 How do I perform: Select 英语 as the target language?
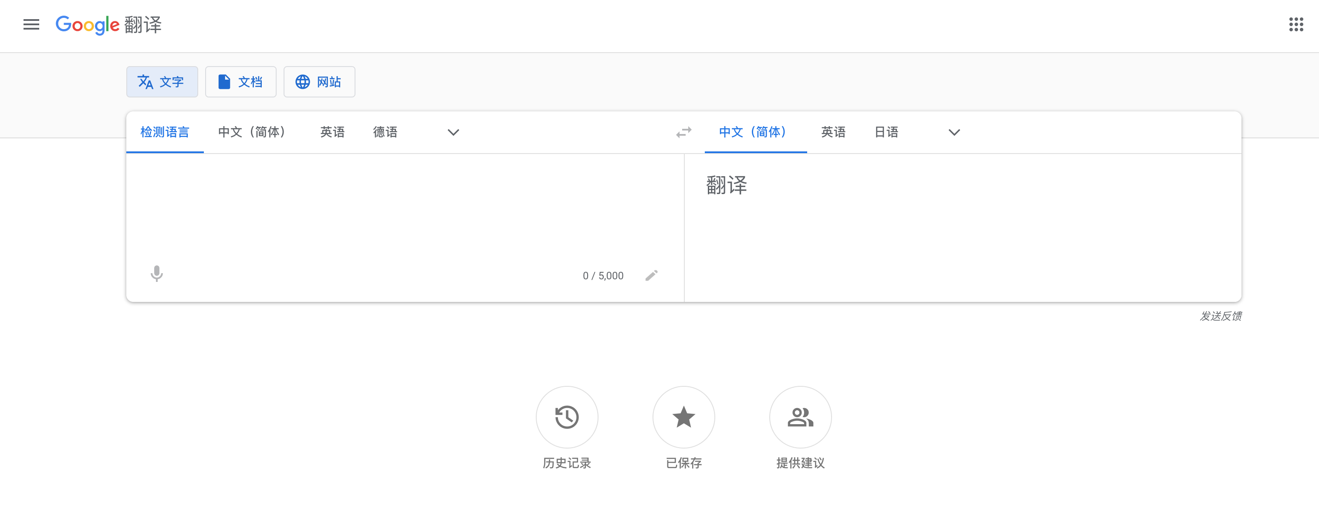[832, 132]
